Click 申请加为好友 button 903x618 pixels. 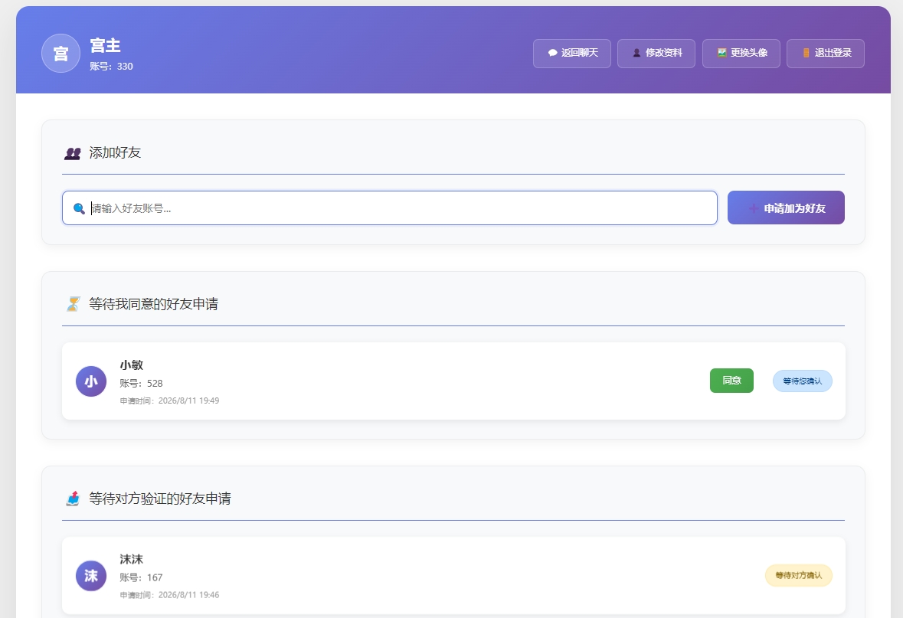point(786,208)
